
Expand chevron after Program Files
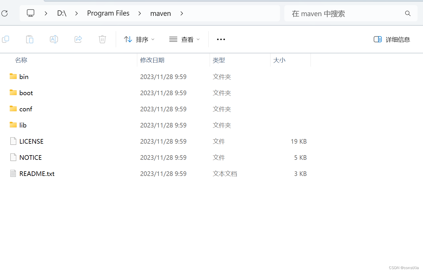click(x=140, y=13)
